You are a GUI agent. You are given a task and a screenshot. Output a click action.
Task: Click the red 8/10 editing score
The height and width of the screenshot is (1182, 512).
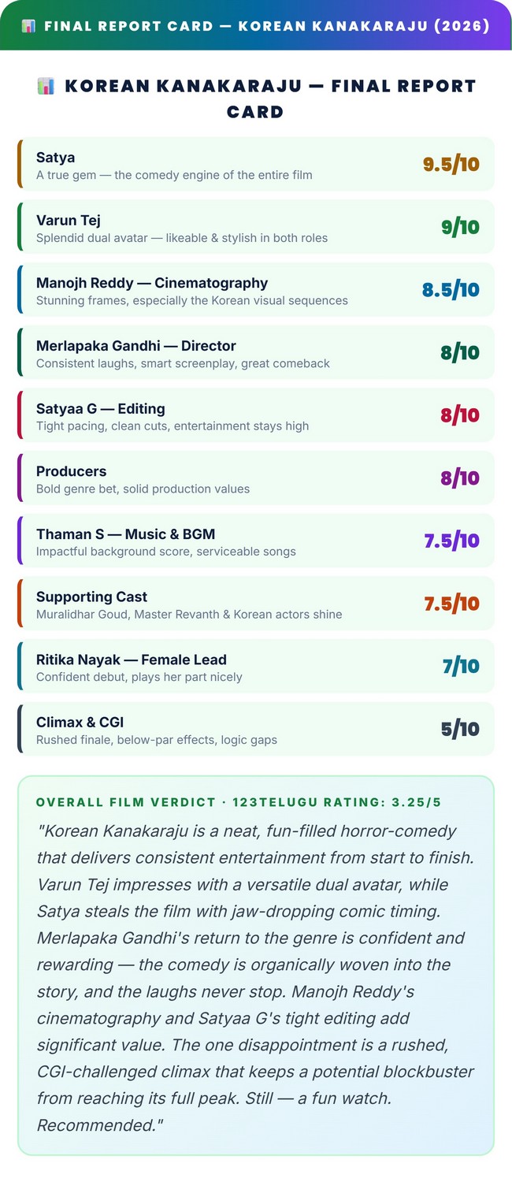(x=460, y=415)
